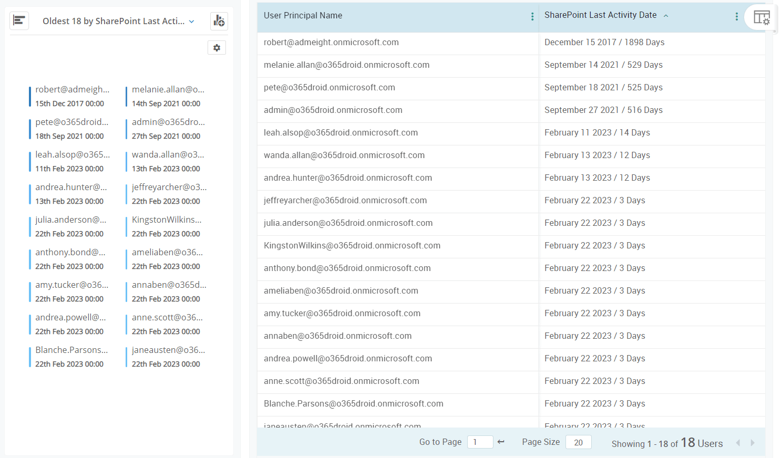782x458 pixels.
Task: Select the bar chart type icon
Action: pyautogui.click(x=19, y=20)
